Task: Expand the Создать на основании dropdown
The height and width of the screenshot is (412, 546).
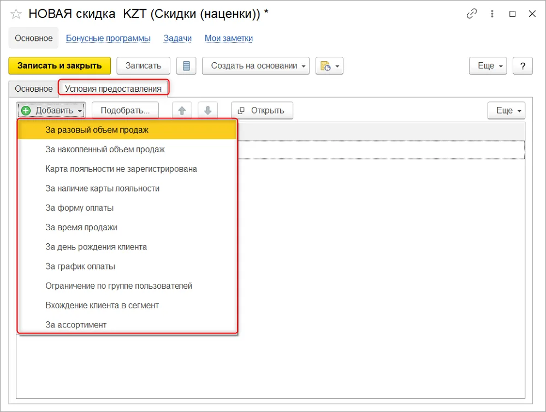Action: pos(256,66)
